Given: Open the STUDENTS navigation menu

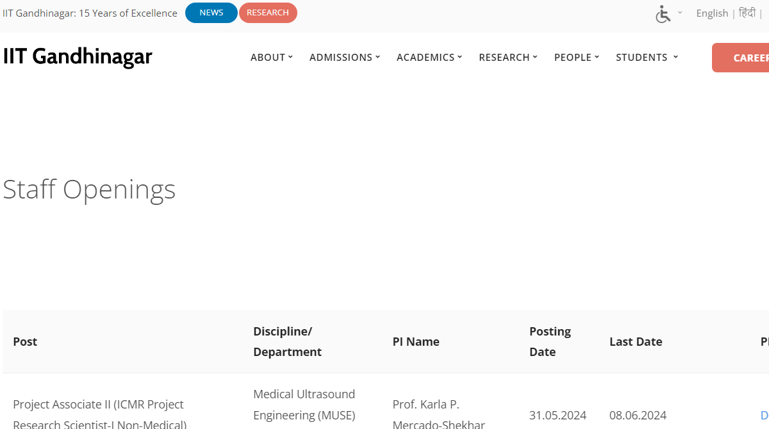Looking at the screenshot, I should tap(647, 57).
